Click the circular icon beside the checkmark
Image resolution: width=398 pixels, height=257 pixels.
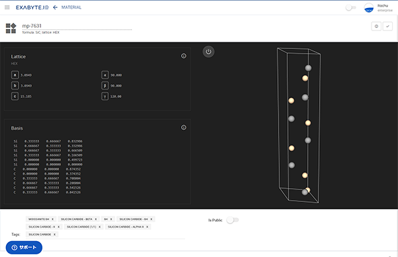376,26
